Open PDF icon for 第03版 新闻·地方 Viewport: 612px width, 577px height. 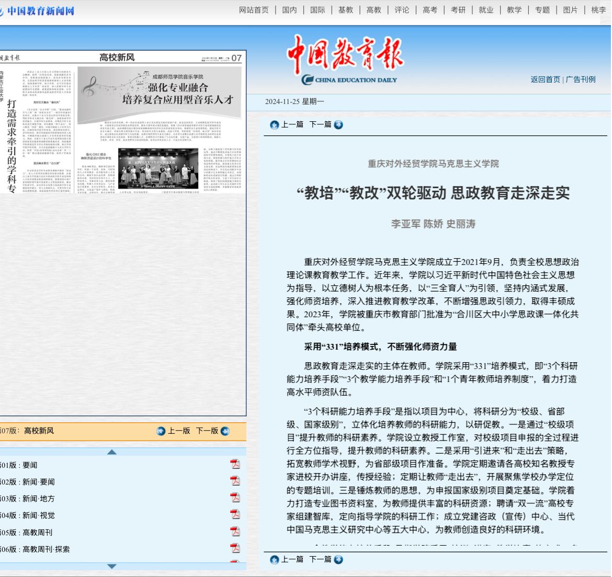coord(235,498)
